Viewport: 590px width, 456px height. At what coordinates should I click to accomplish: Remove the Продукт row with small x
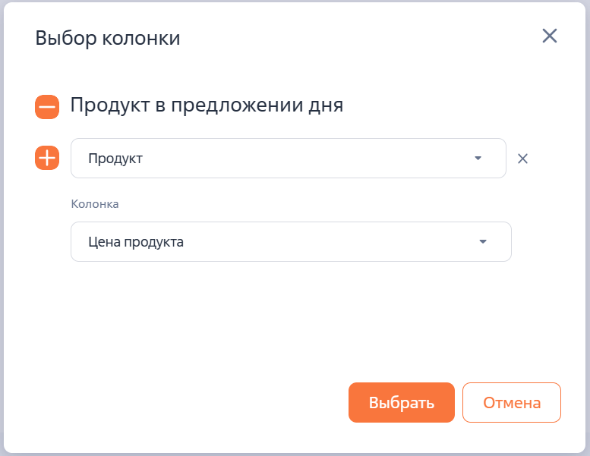click(522, 159)
